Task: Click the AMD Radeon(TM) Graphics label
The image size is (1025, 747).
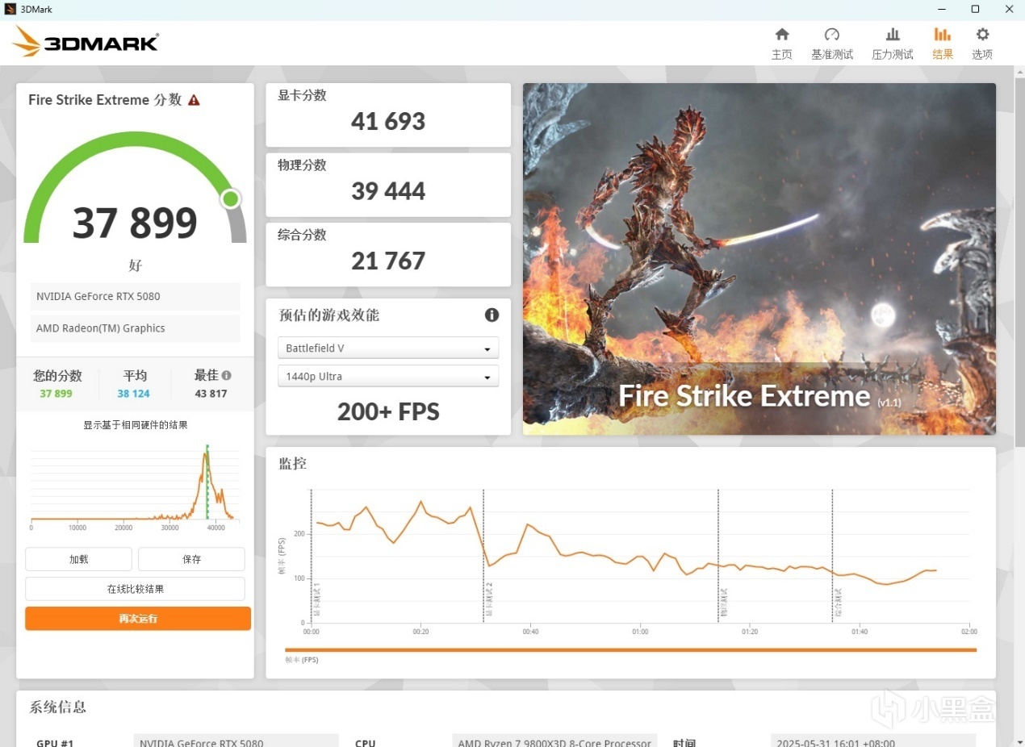Action: tap(135, 328)
